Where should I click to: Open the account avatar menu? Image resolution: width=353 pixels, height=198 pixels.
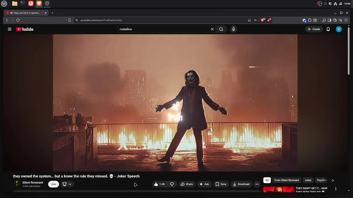(339, 29)
